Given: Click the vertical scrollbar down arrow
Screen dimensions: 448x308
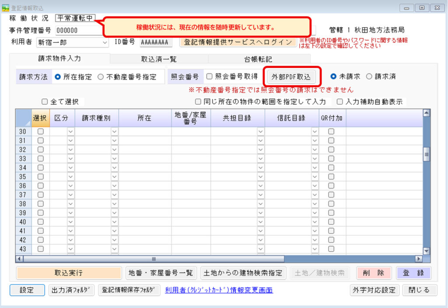Looking at the screenshot, I should [x=426, y=251].
